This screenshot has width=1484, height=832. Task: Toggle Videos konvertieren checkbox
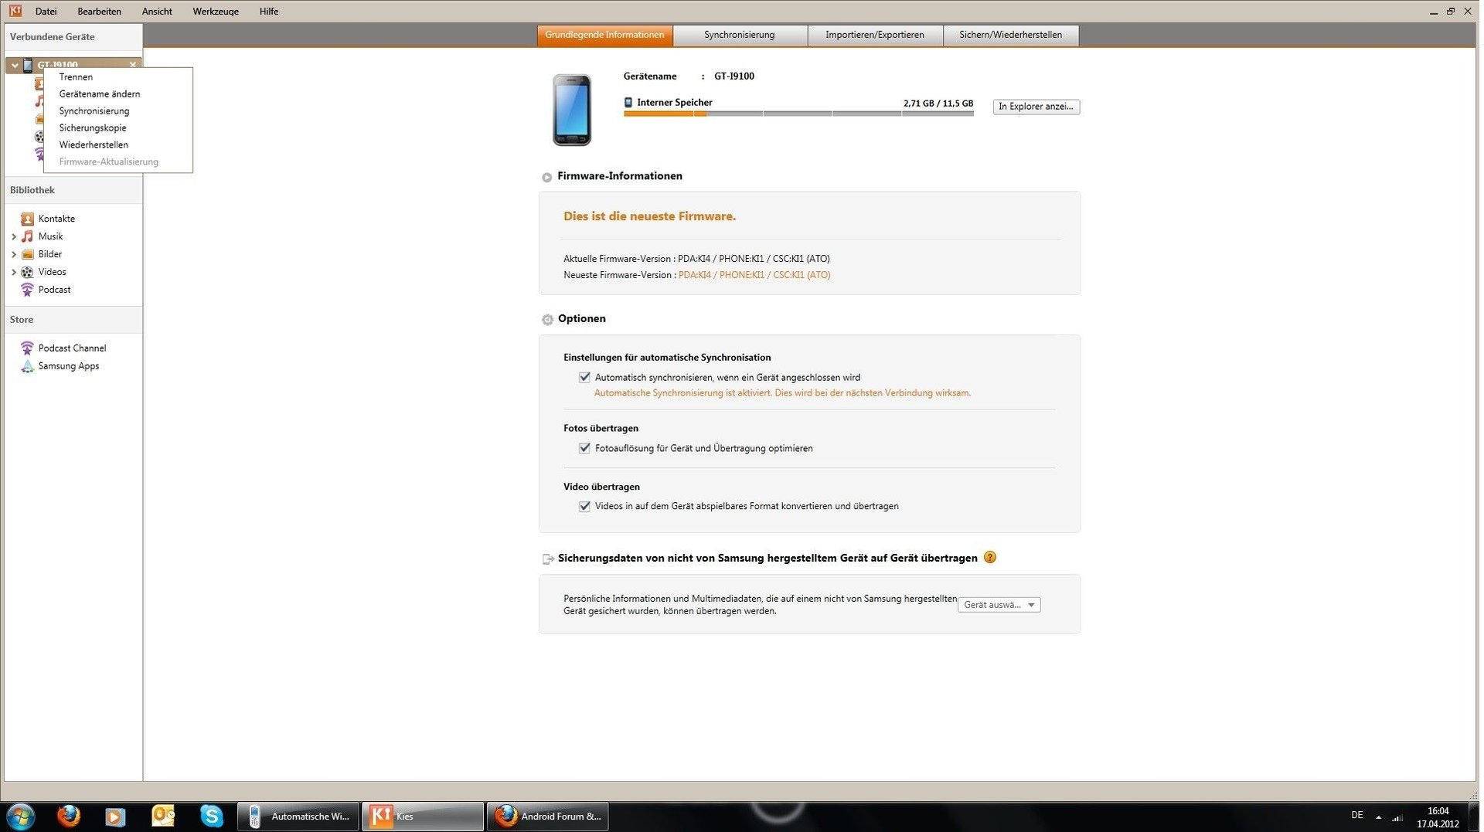[x=584, y=507]
